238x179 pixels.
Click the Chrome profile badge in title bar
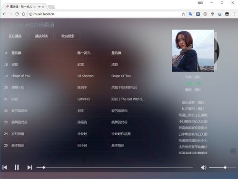200,3
